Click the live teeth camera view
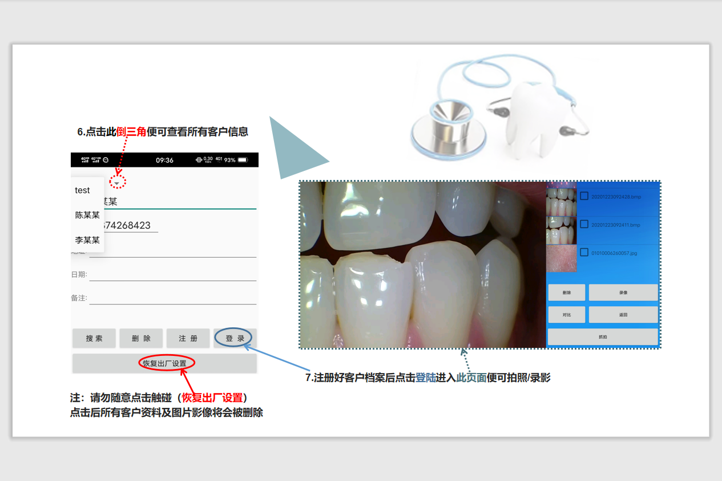The image size is (722, 481). 423,264
